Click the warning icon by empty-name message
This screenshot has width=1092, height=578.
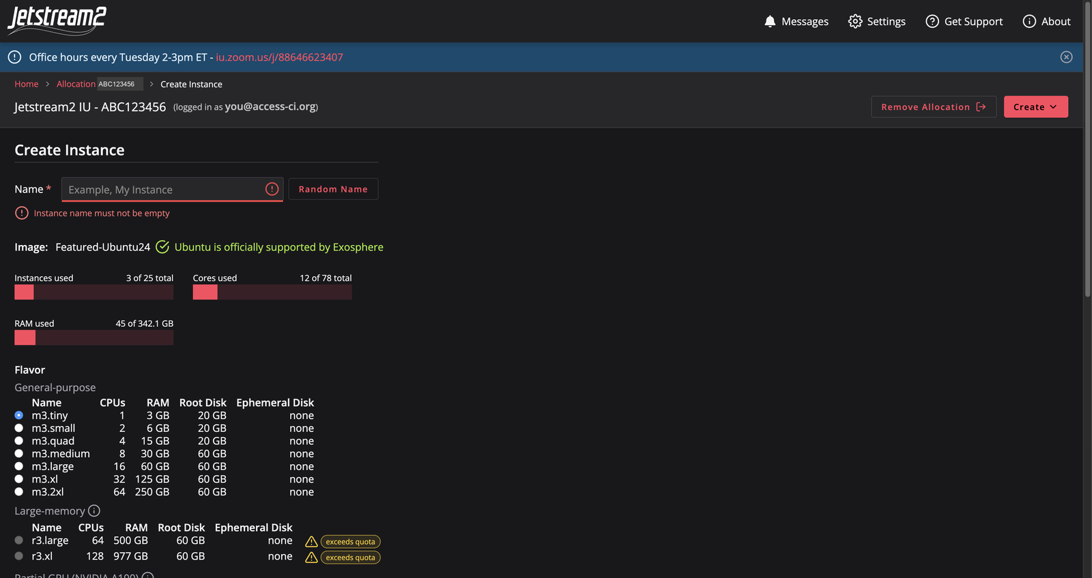(22, 213)
